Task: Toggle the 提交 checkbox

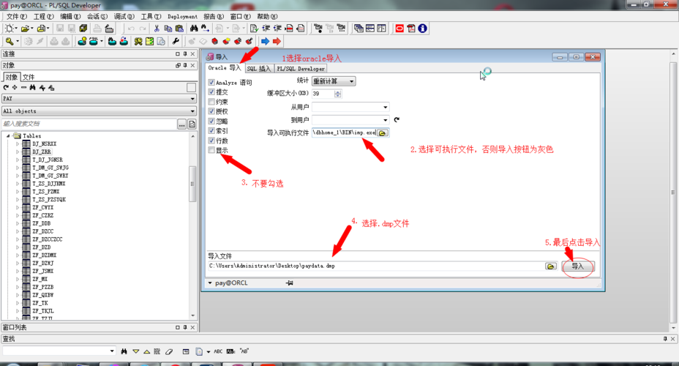Action: pos(211,91)
